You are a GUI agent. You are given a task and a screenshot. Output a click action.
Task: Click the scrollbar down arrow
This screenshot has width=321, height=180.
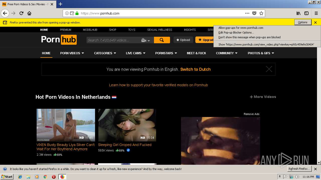pyautogui.click(x=319, y=163)
